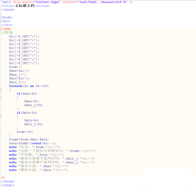Image resolution: width=196 pixels, height=187 pixels.
Task: Click the closing </html> tag
Action: [x=8, y=185]
